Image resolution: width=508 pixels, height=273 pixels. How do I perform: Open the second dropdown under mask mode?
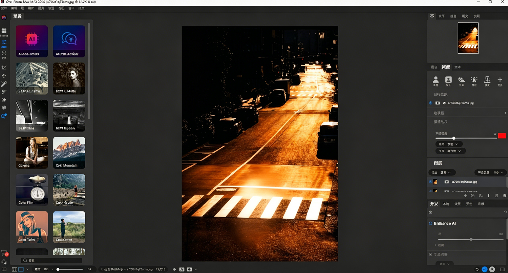(x=450, y=151)
